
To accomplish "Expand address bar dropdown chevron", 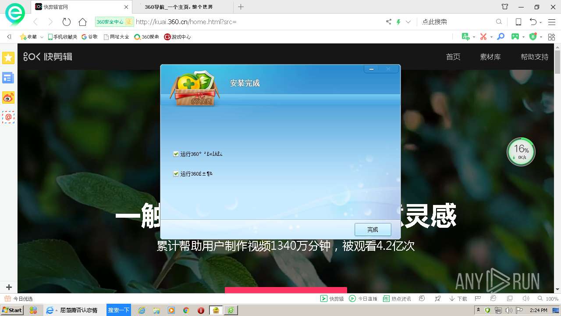I will click(x=408, y=22).
